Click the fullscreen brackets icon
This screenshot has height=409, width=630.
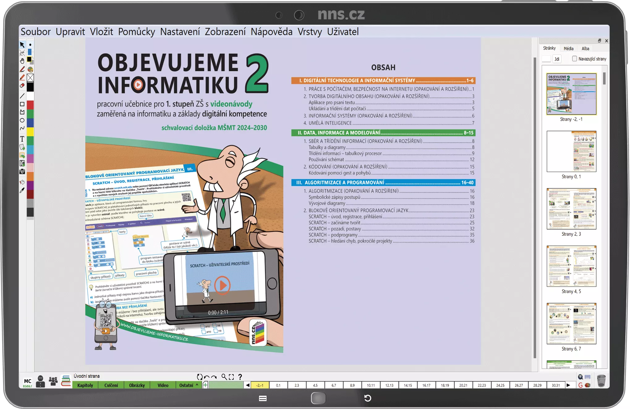click(232, 377)
